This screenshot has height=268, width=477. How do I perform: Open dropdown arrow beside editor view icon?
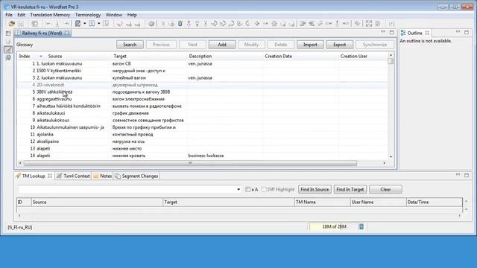coord(84,23)
